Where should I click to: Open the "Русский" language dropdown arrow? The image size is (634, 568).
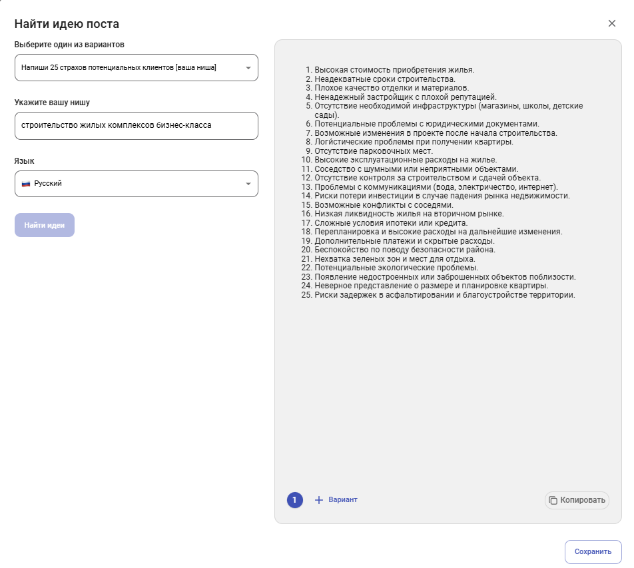[248, 184]
